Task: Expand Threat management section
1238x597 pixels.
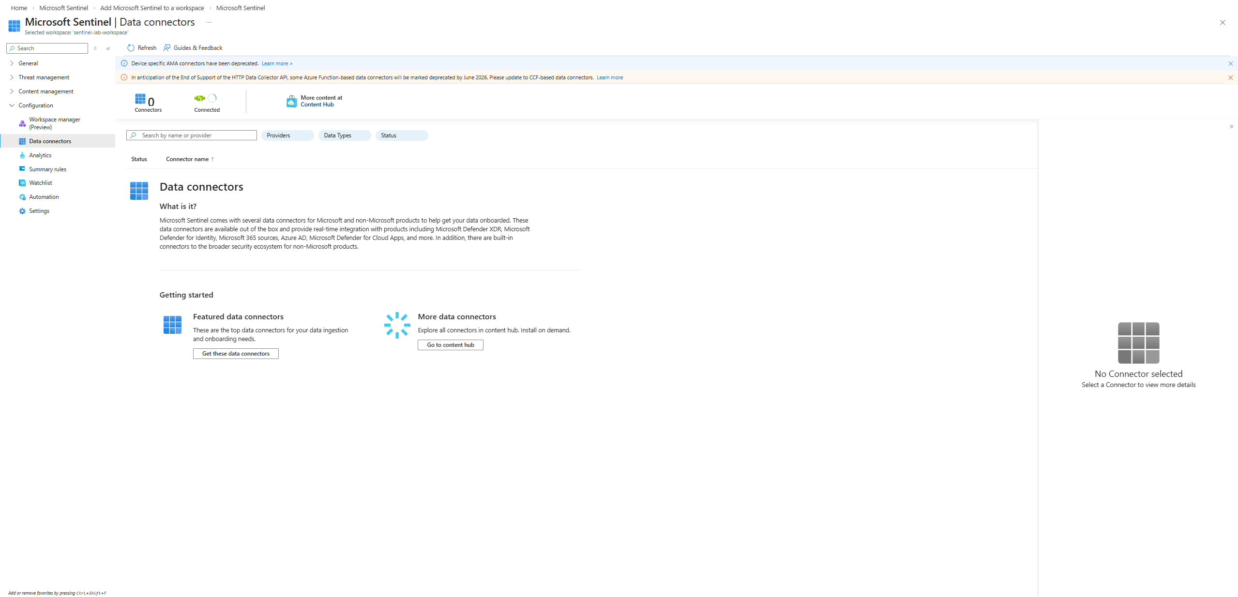Action: click(44, 77)
